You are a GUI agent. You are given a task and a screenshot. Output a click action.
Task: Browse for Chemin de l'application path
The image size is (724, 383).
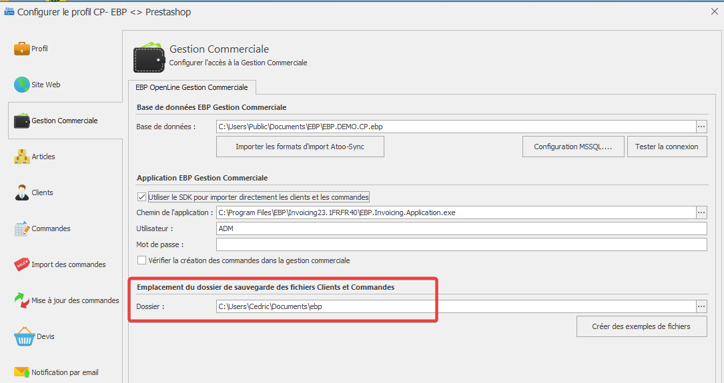[x=701, y=212]
